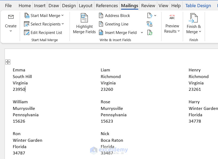Click the Select Recipients icon
218x159 pixels.
point(27,24)
